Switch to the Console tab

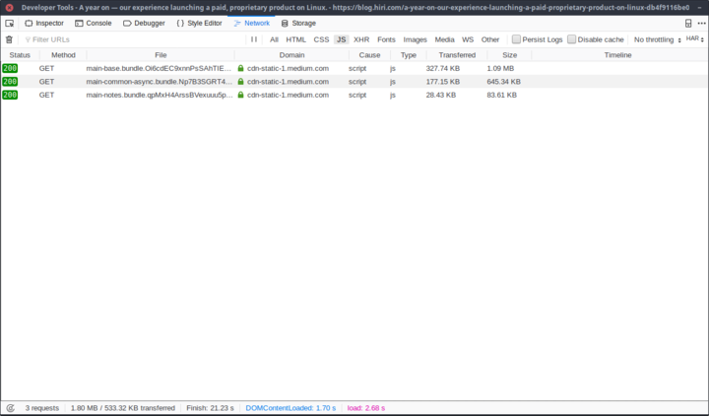(93, 23)
